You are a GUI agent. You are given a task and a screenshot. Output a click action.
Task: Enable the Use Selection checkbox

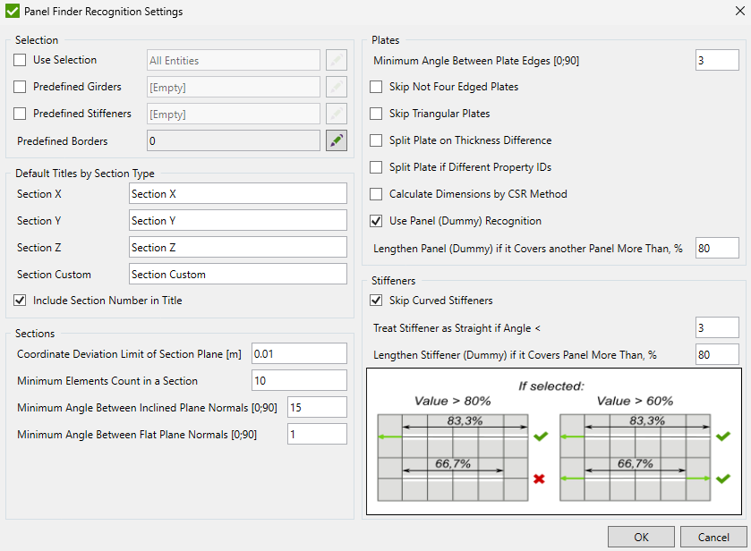tap(21, 60)
